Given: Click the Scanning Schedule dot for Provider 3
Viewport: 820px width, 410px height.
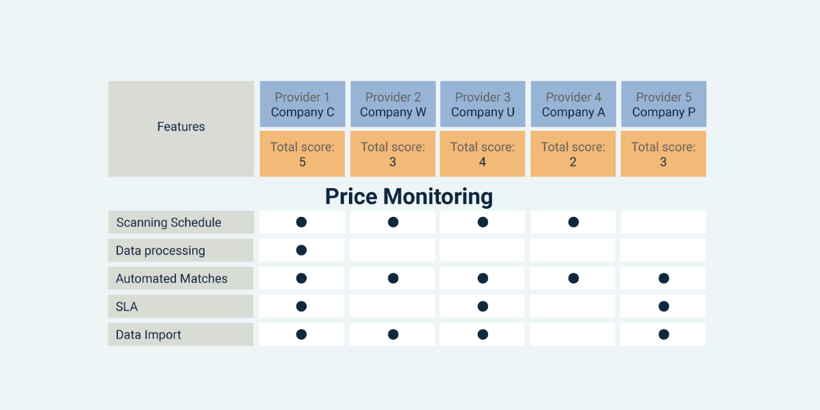Looking at the screenshot, I should [483, 222].
